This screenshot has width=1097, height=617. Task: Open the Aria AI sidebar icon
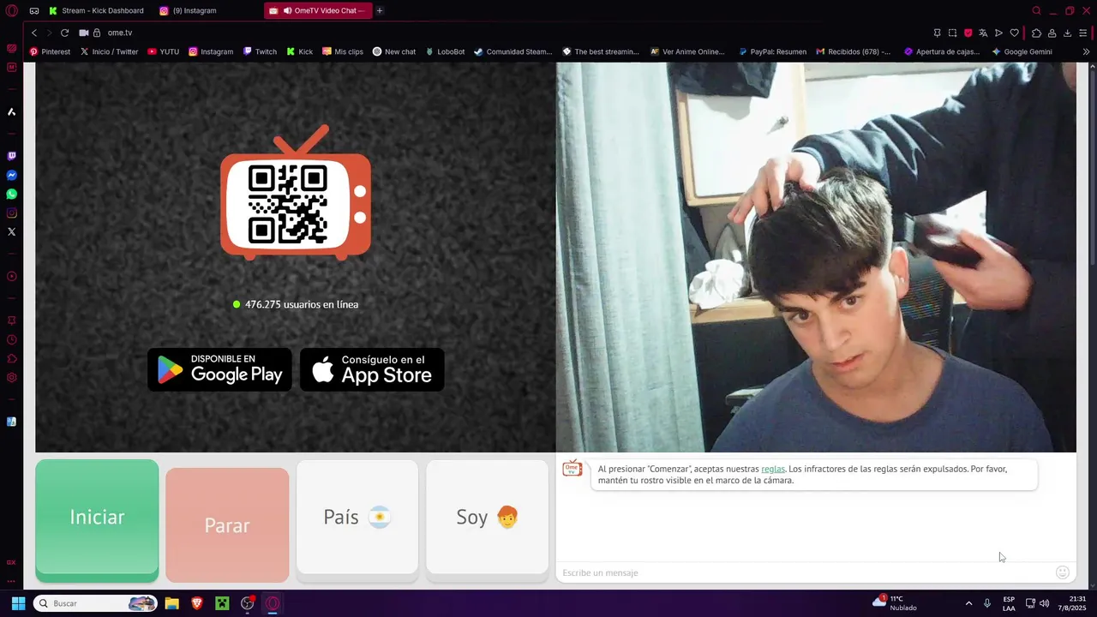pos(12,111)
